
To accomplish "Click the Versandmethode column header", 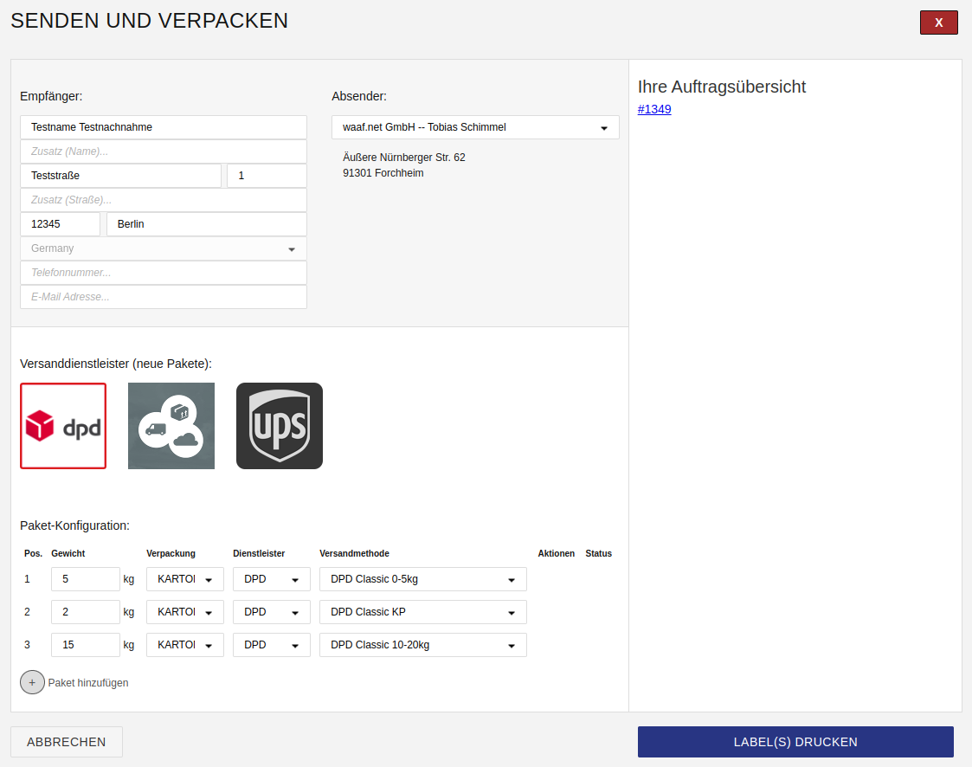I will [x=355, y=553].
